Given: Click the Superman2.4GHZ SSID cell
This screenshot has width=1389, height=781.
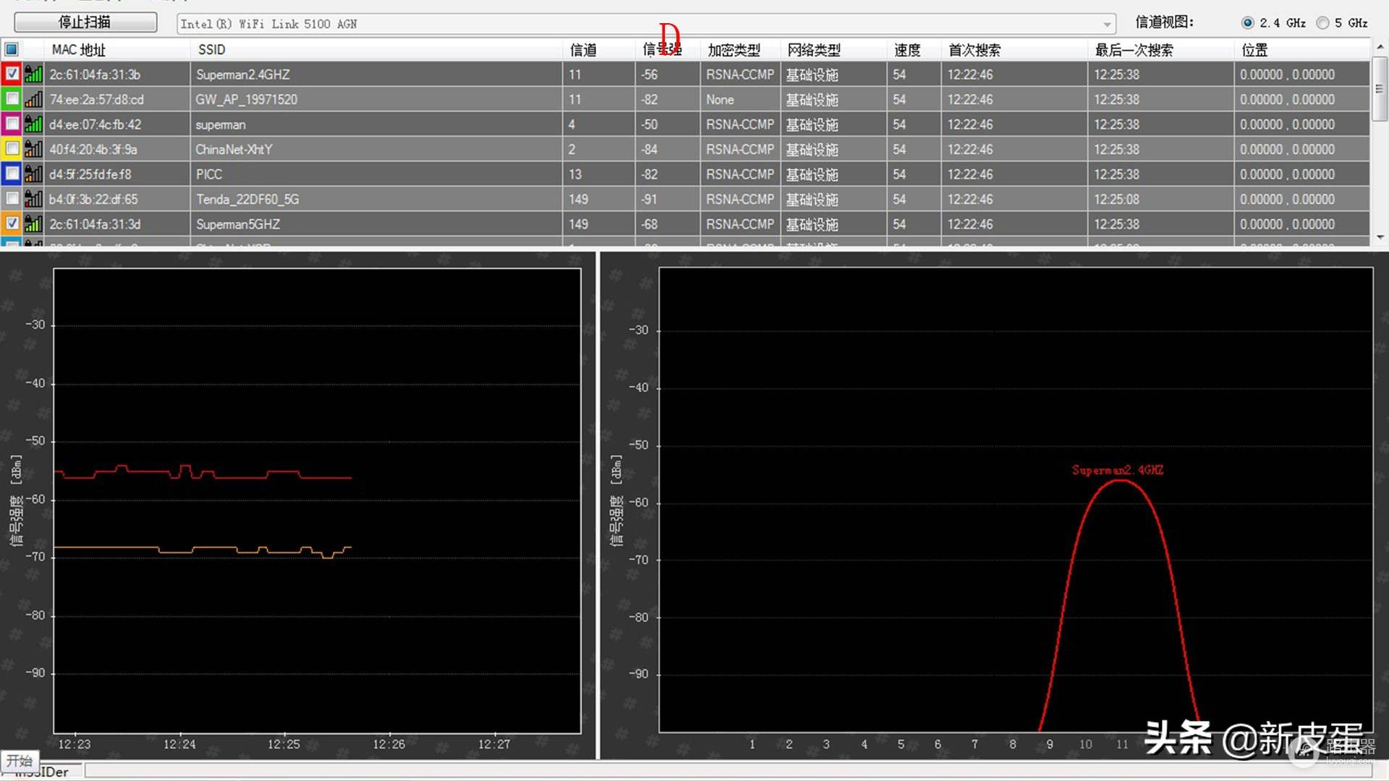Looking at the screenshot, I should click(x=376, y=74).
